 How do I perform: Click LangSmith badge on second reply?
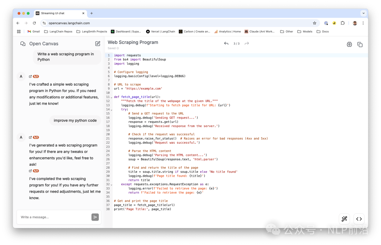pyautogui.click(x=36, y=137)
